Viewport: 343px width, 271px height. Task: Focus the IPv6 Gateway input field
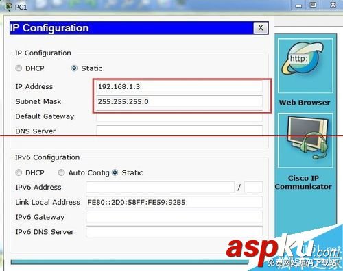[x=174, y=217]
